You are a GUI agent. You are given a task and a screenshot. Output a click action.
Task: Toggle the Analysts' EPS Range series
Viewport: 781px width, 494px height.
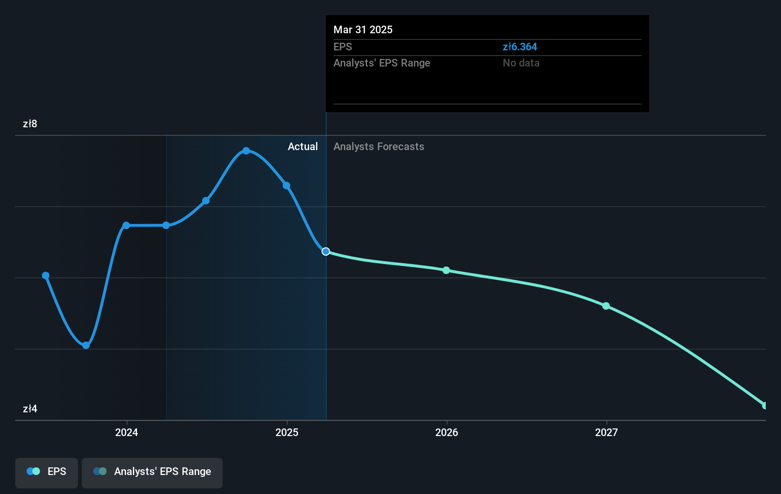pyautogui.click(x=152, y=473)
